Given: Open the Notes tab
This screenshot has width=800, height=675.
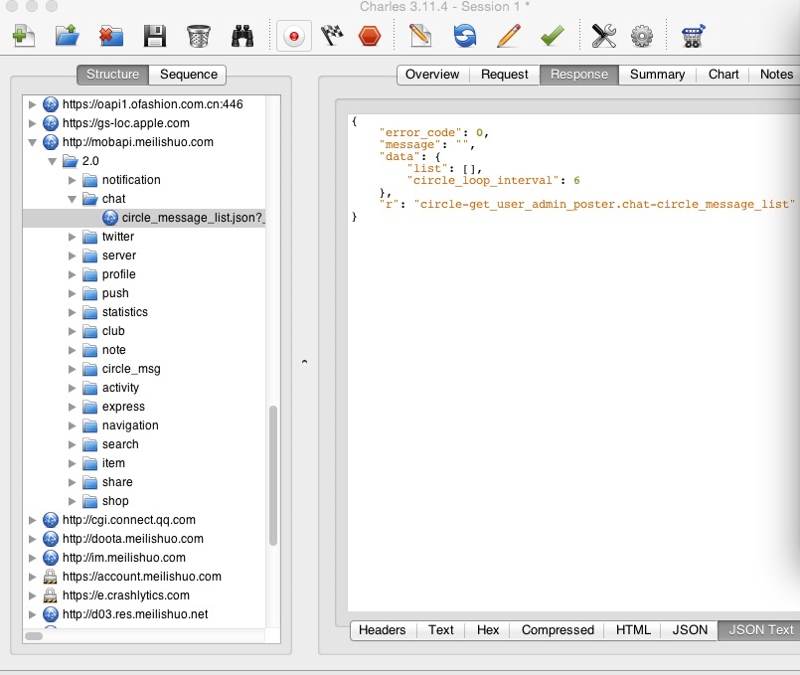Looking at the screenshot, I should pyautogui.click(x=776, y=75).
